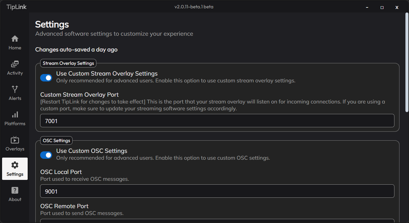Close the TipLink application window

click(x=397, y=7)
